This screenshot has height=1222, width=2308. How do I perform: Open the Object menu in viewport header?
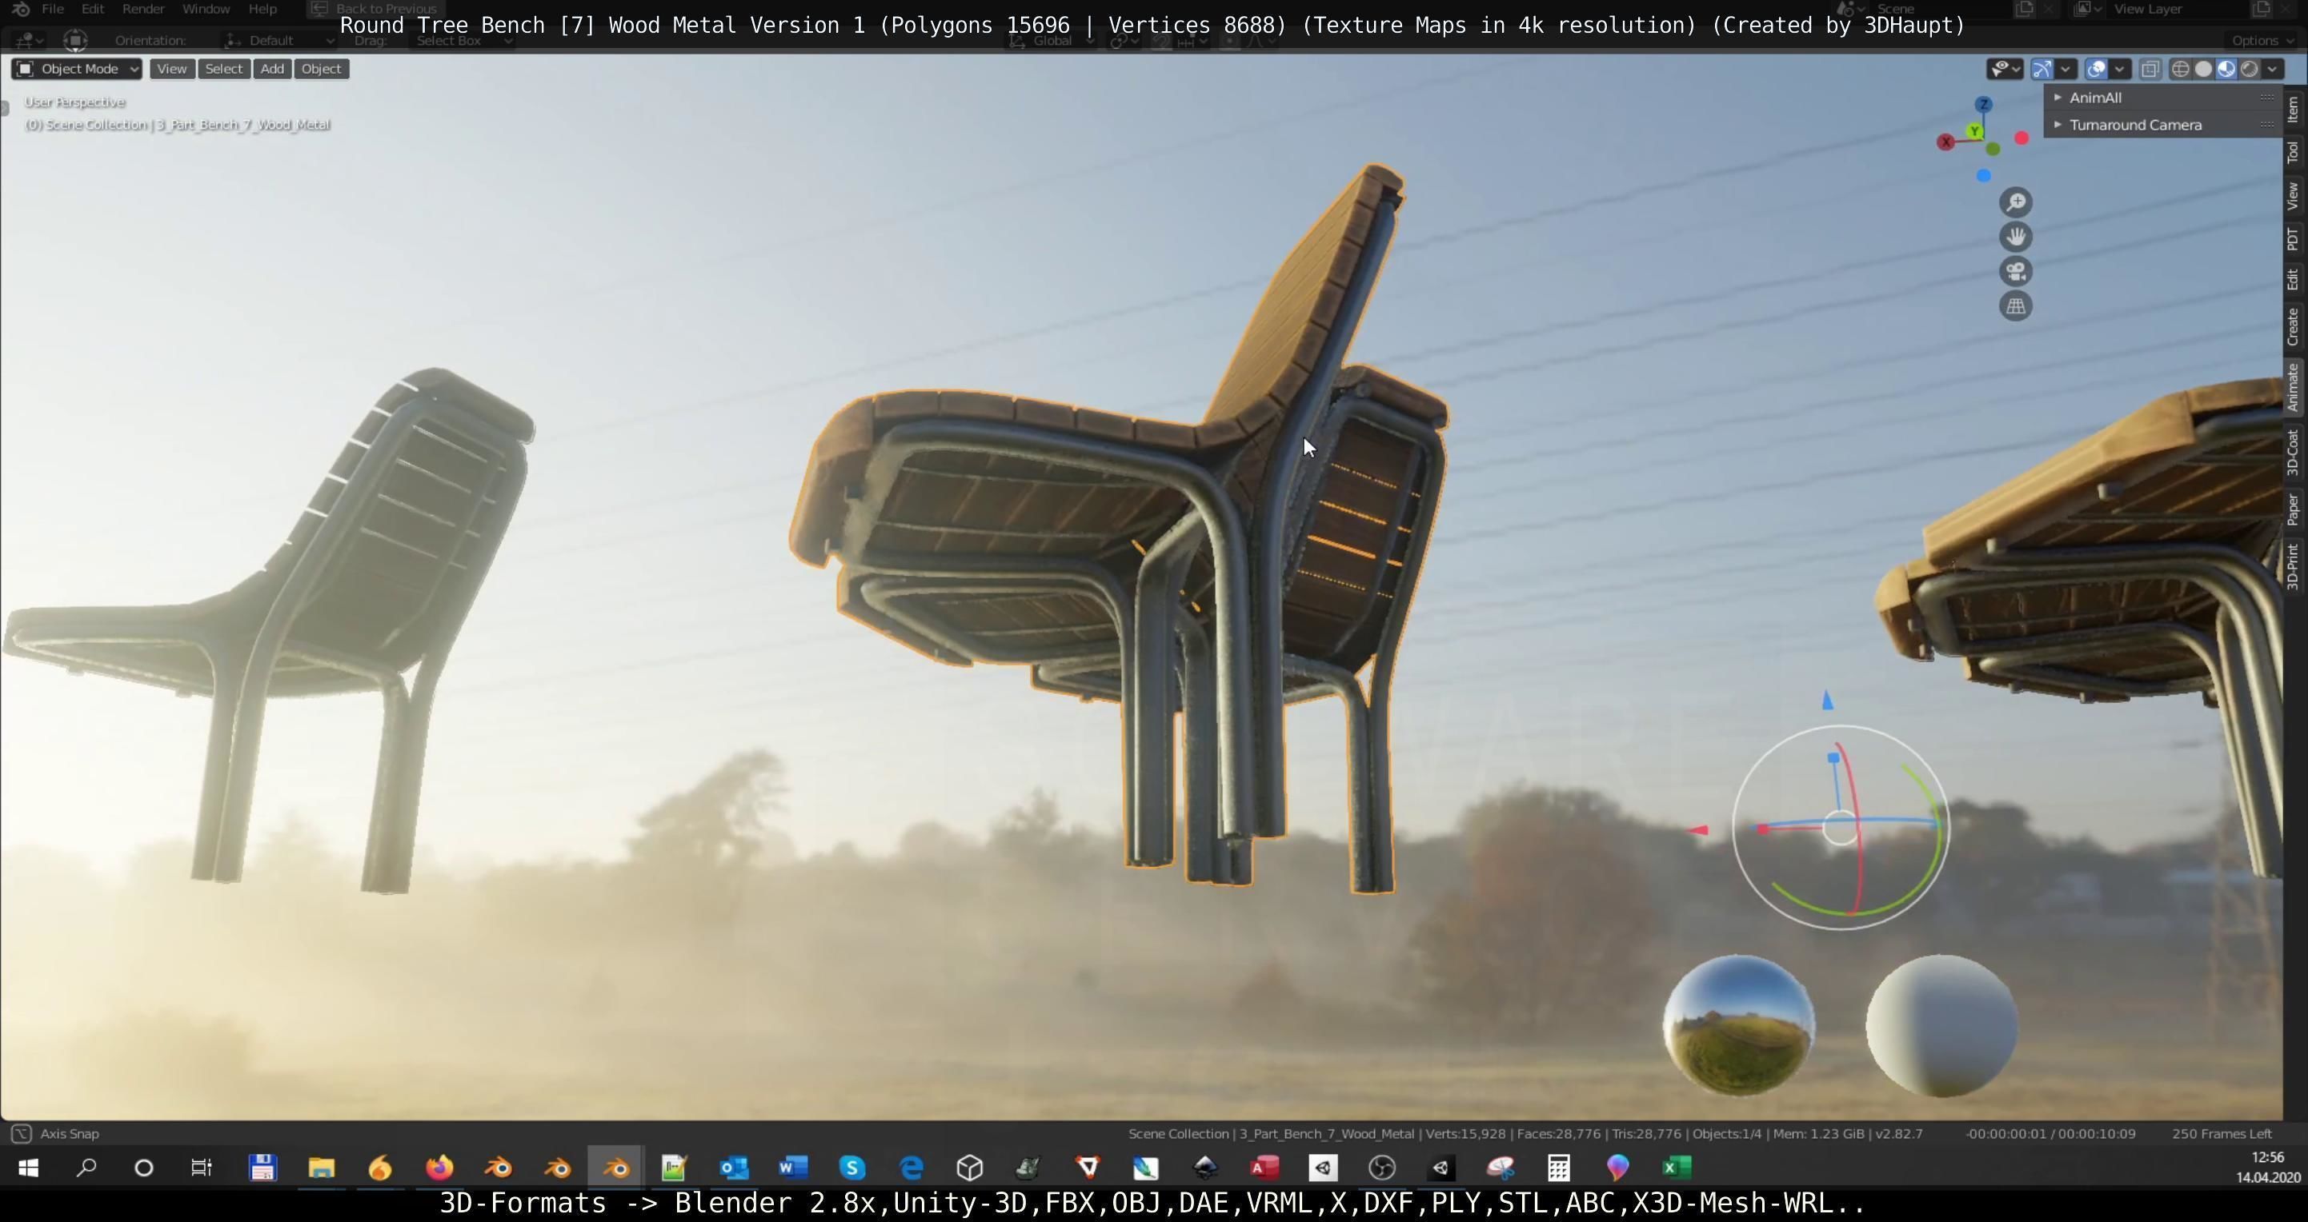click(321, 69)
